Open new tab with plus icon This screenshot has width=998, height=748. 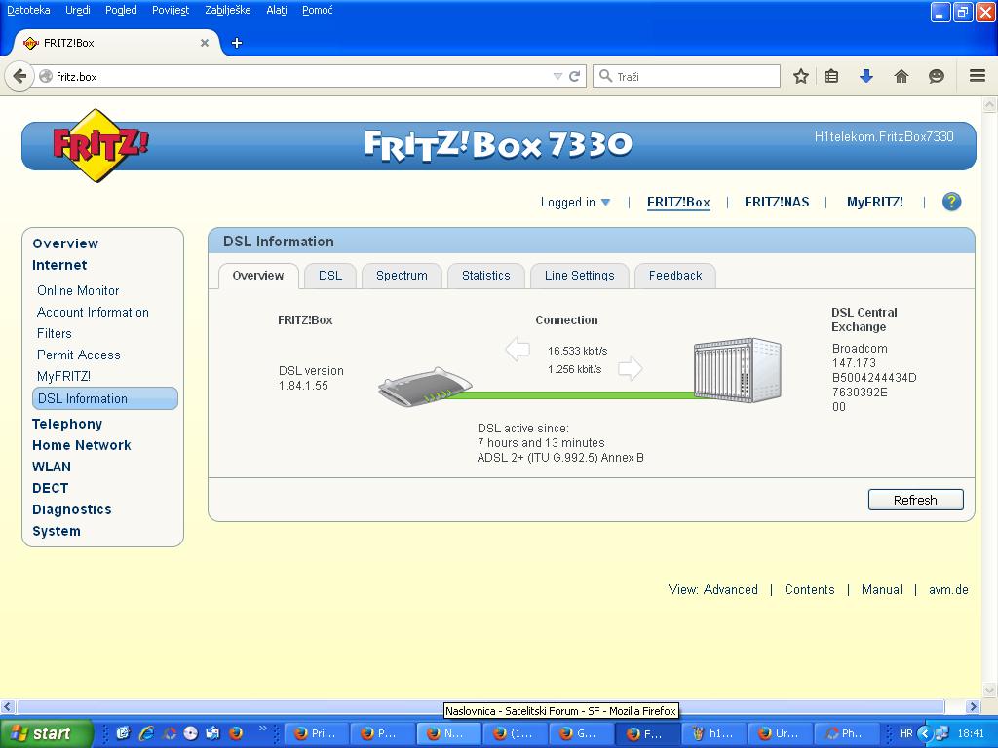[236, 43]
